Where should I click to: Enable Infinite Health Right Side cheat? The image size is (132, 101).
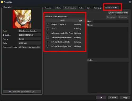pyautogui.click(x=48, y=46)
